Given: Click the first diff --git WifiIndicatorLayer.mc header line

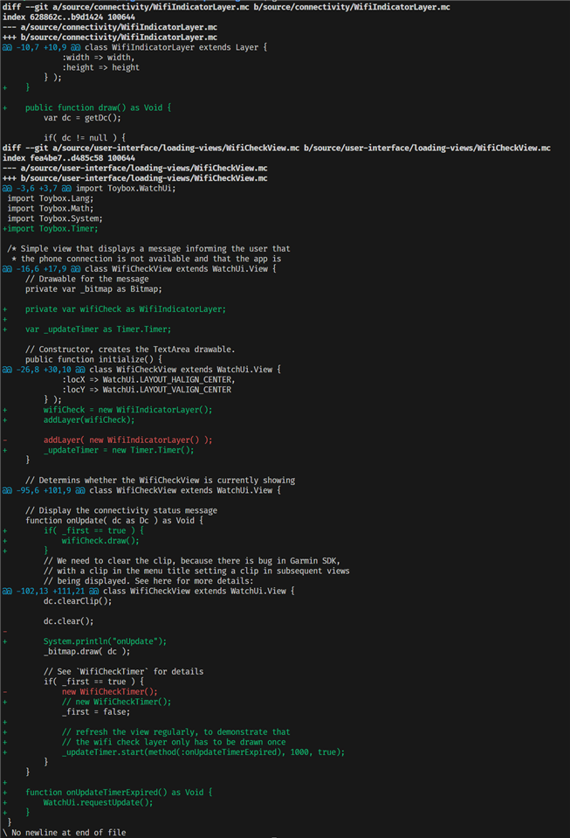Looking at the screenshot, I should 227,7.
